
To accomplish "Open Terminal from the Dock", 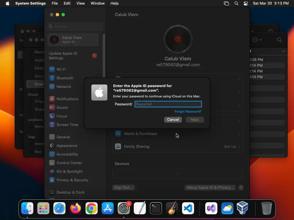I will pyautogui.click(x=156, y=208).
